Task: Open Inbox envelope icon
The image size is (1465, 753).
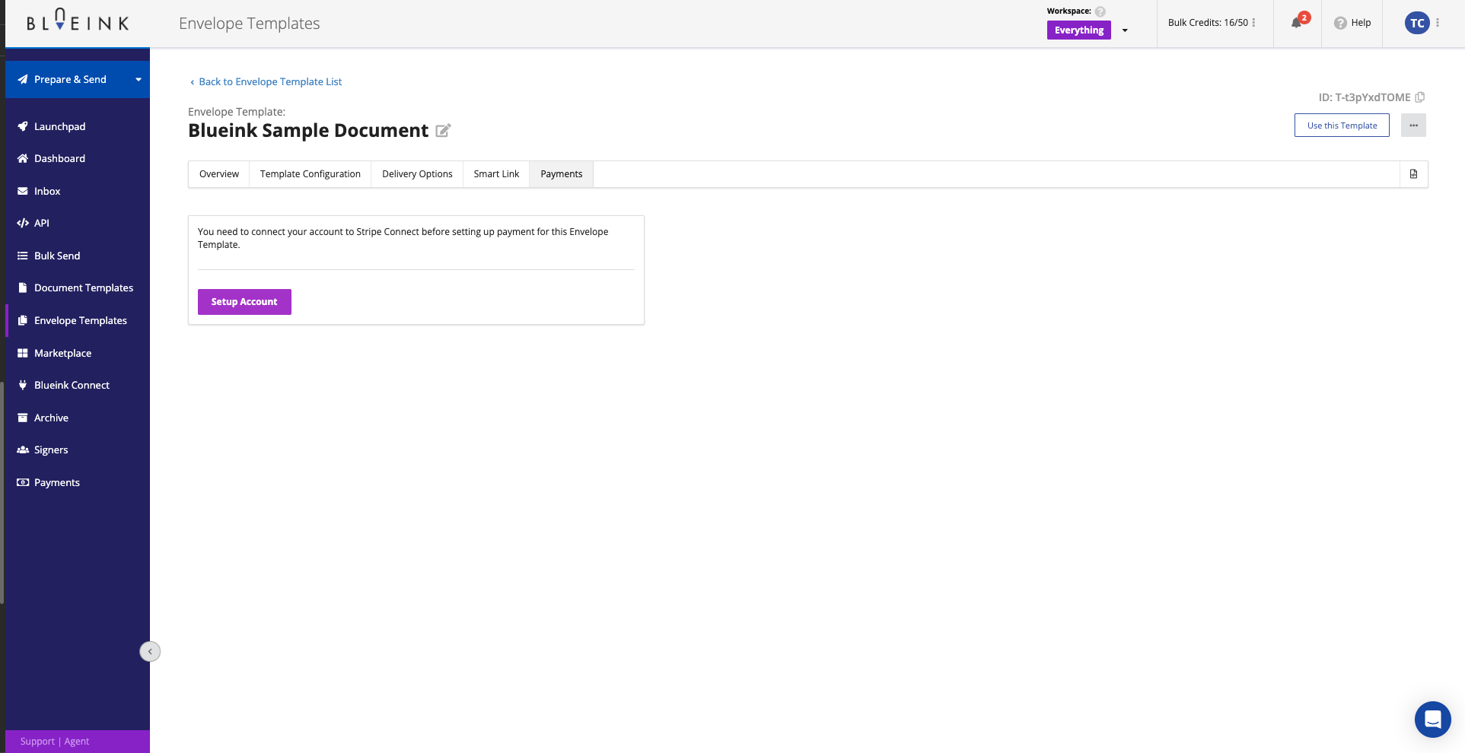Action: [23, 191]
